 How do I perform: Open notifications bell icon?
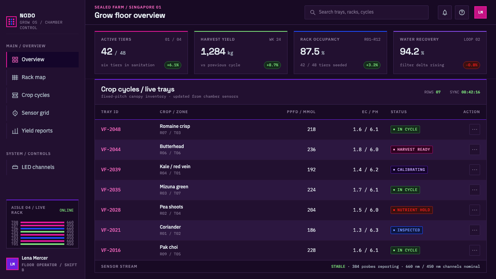(x=445, y=12)
